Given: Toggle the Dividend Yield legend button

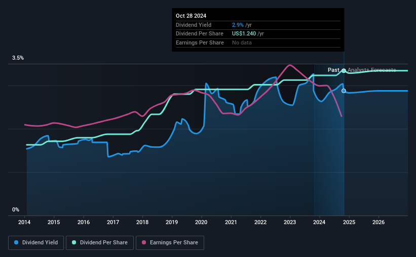Looking at the screenshot, I should [x=36, y=243].
